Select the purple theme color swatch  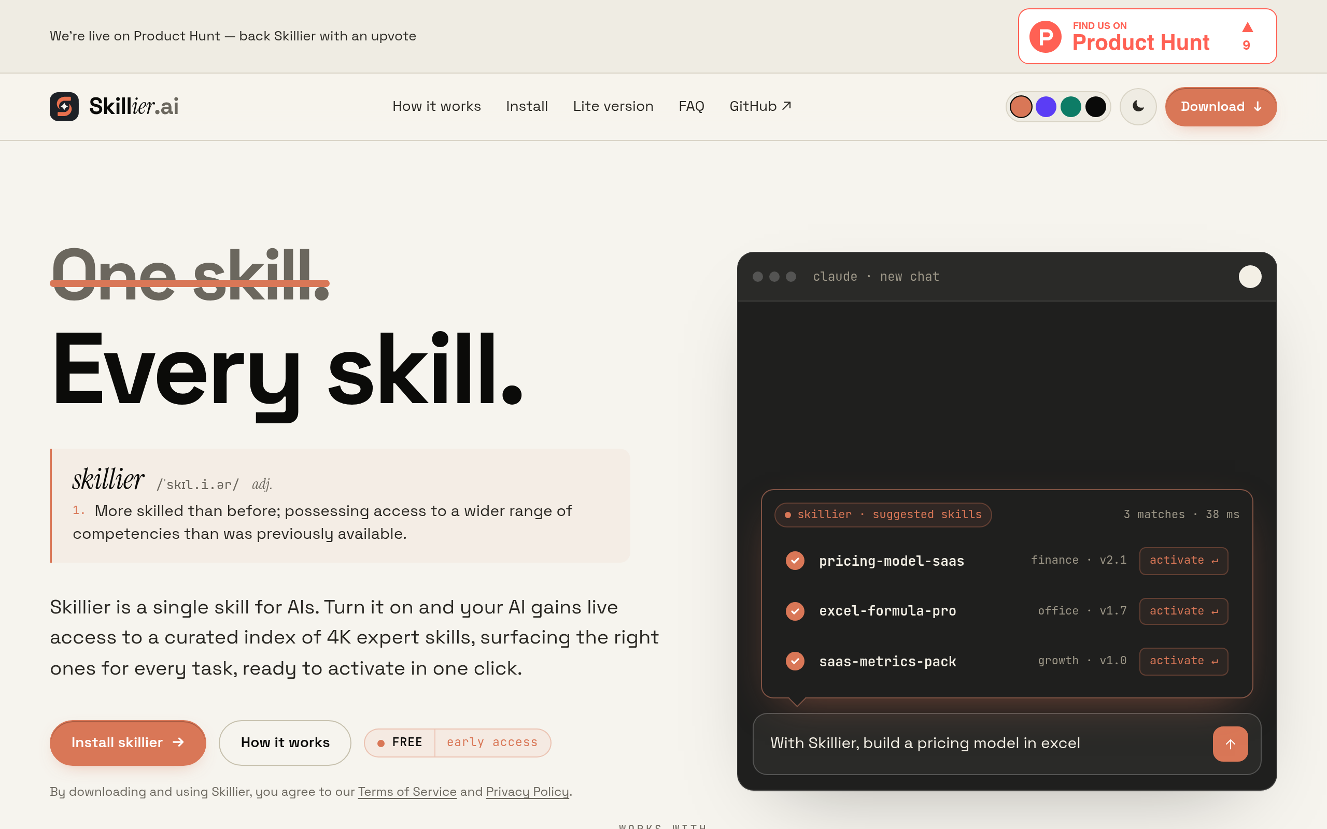click(x=1046, y=106)
